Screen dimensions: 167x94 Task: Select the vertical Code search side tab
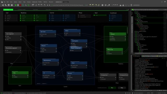tap(132, 20)
